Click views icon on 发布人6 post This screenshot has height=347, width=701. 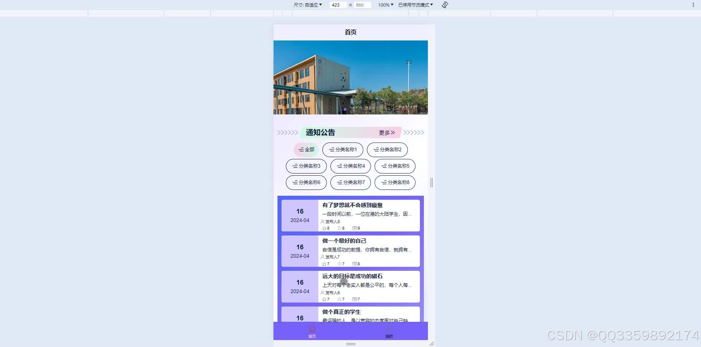tap(354, 299)
